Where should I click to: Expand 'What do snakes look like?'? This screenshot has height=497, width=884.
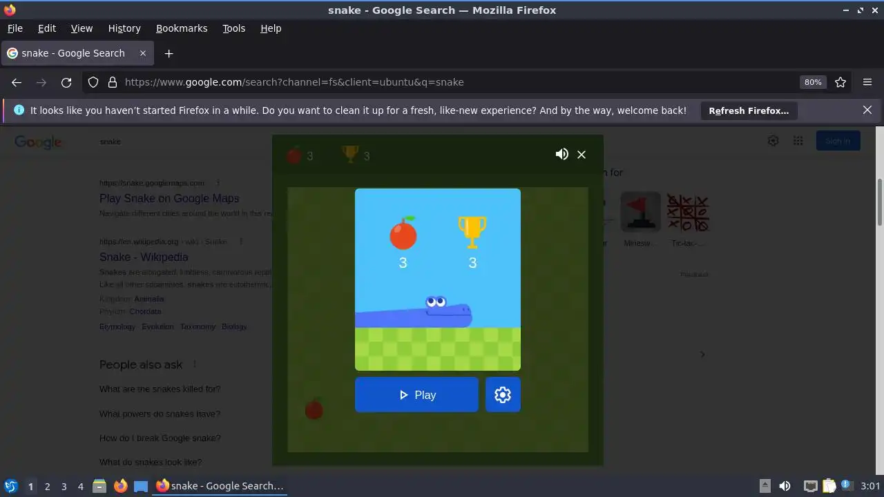coord(151,462)
